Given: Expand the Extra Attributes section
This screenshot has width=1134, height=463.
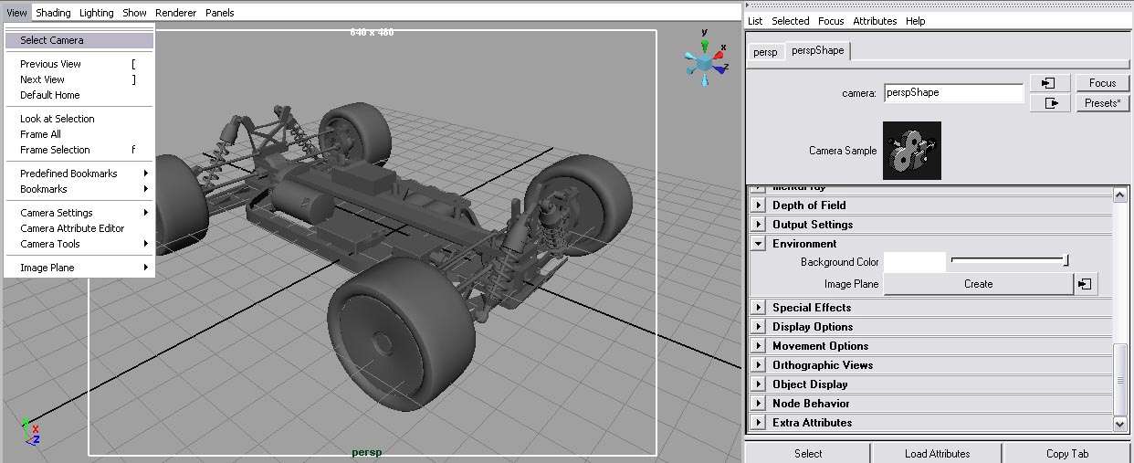Looking at the screenshot, I should [759, 423].
